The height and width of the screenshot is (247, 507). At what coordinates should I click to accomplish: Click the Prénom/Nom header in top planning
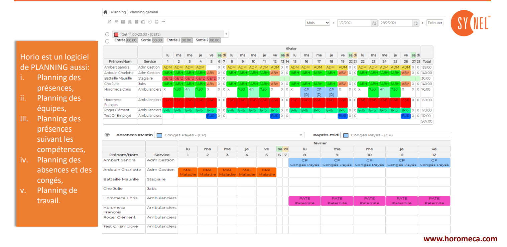pos(120,61)
